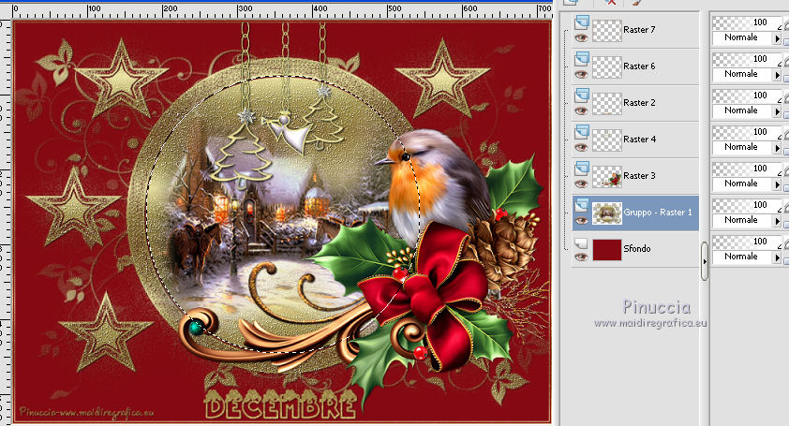The width and height of the screenshot is (789, 426).
Task: Select the Raster 4 layer thumbnail
Action: coord(607,140)
